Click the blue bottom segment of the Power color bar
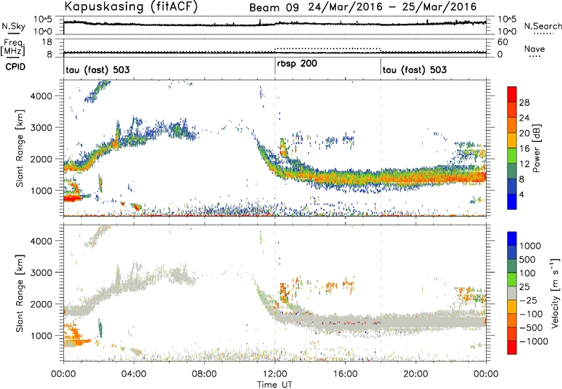The height and width of the screenshot is (389, 562). [512, 202]
